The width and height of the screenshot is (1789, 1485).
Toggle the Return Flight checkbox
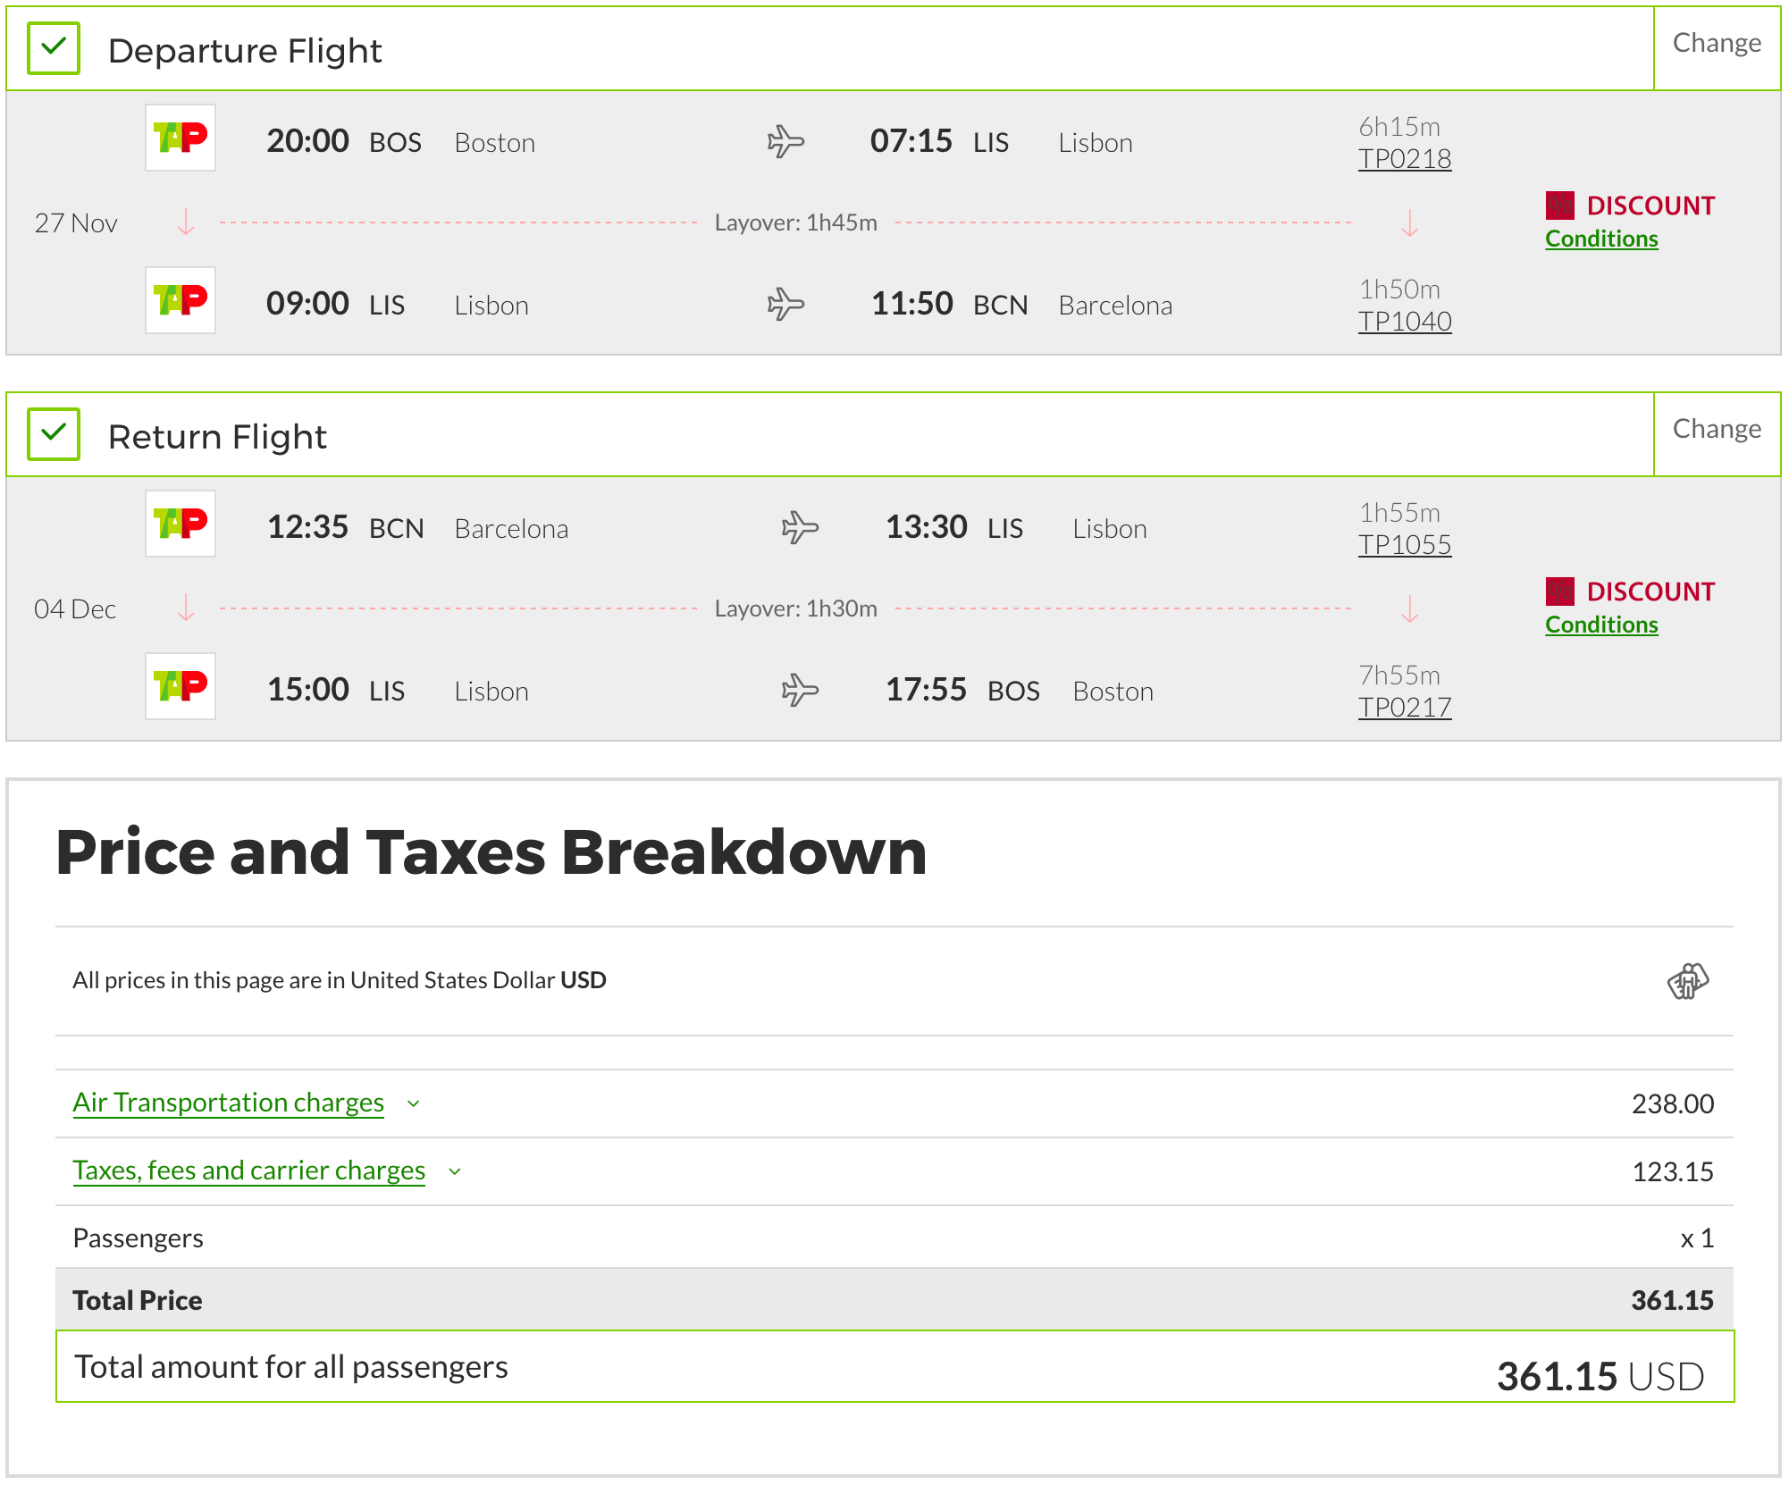click(x=54, y=434)
